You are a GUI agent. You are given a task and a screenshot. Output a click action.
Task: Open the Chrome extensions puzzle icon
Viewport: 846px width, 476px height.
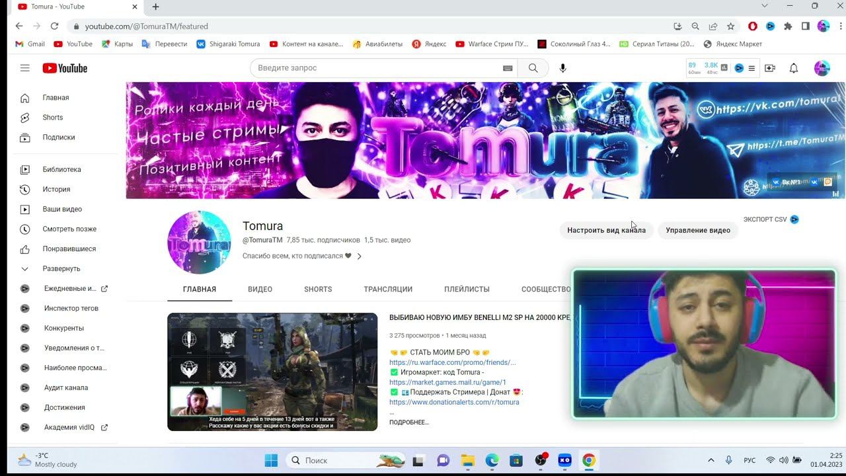pyautogui.click(x=788, y=26)
